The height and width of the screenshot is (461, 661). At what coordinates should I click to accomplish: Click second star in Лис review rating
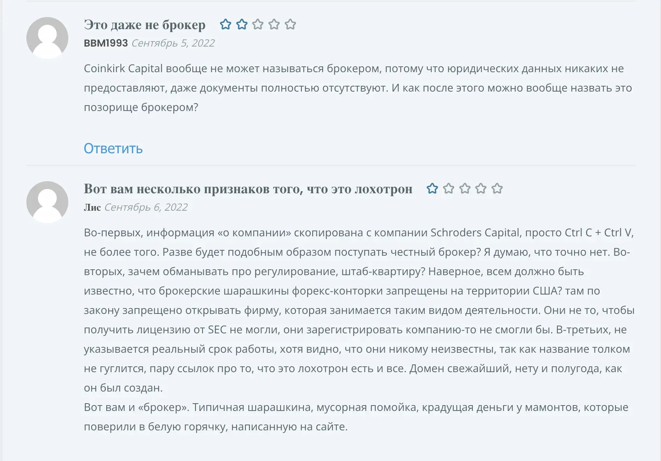pos(448,189)
